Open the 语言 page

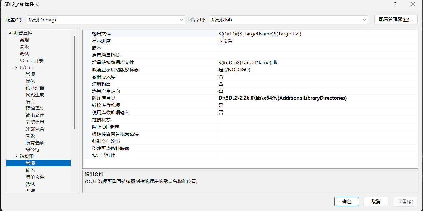point(30,101)
